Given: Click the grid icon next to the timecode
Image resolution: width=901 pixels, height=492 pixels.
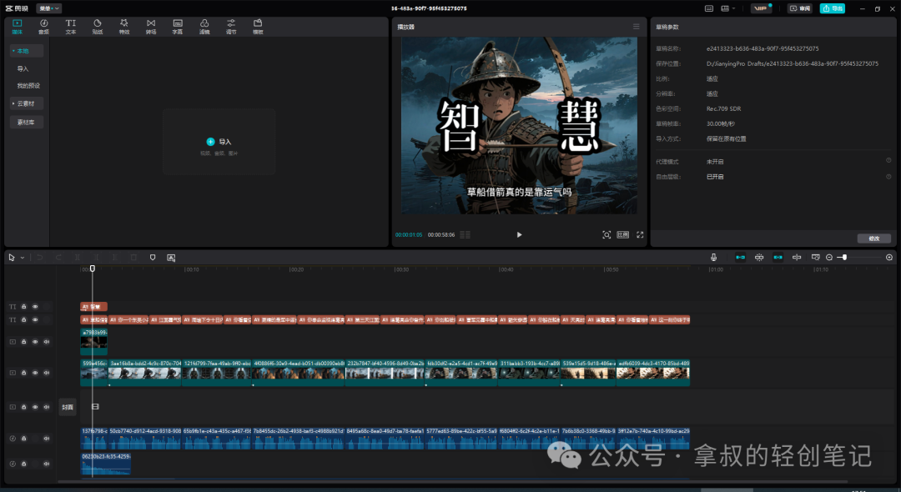Looking at the screenshot, I should click(465, 235).
